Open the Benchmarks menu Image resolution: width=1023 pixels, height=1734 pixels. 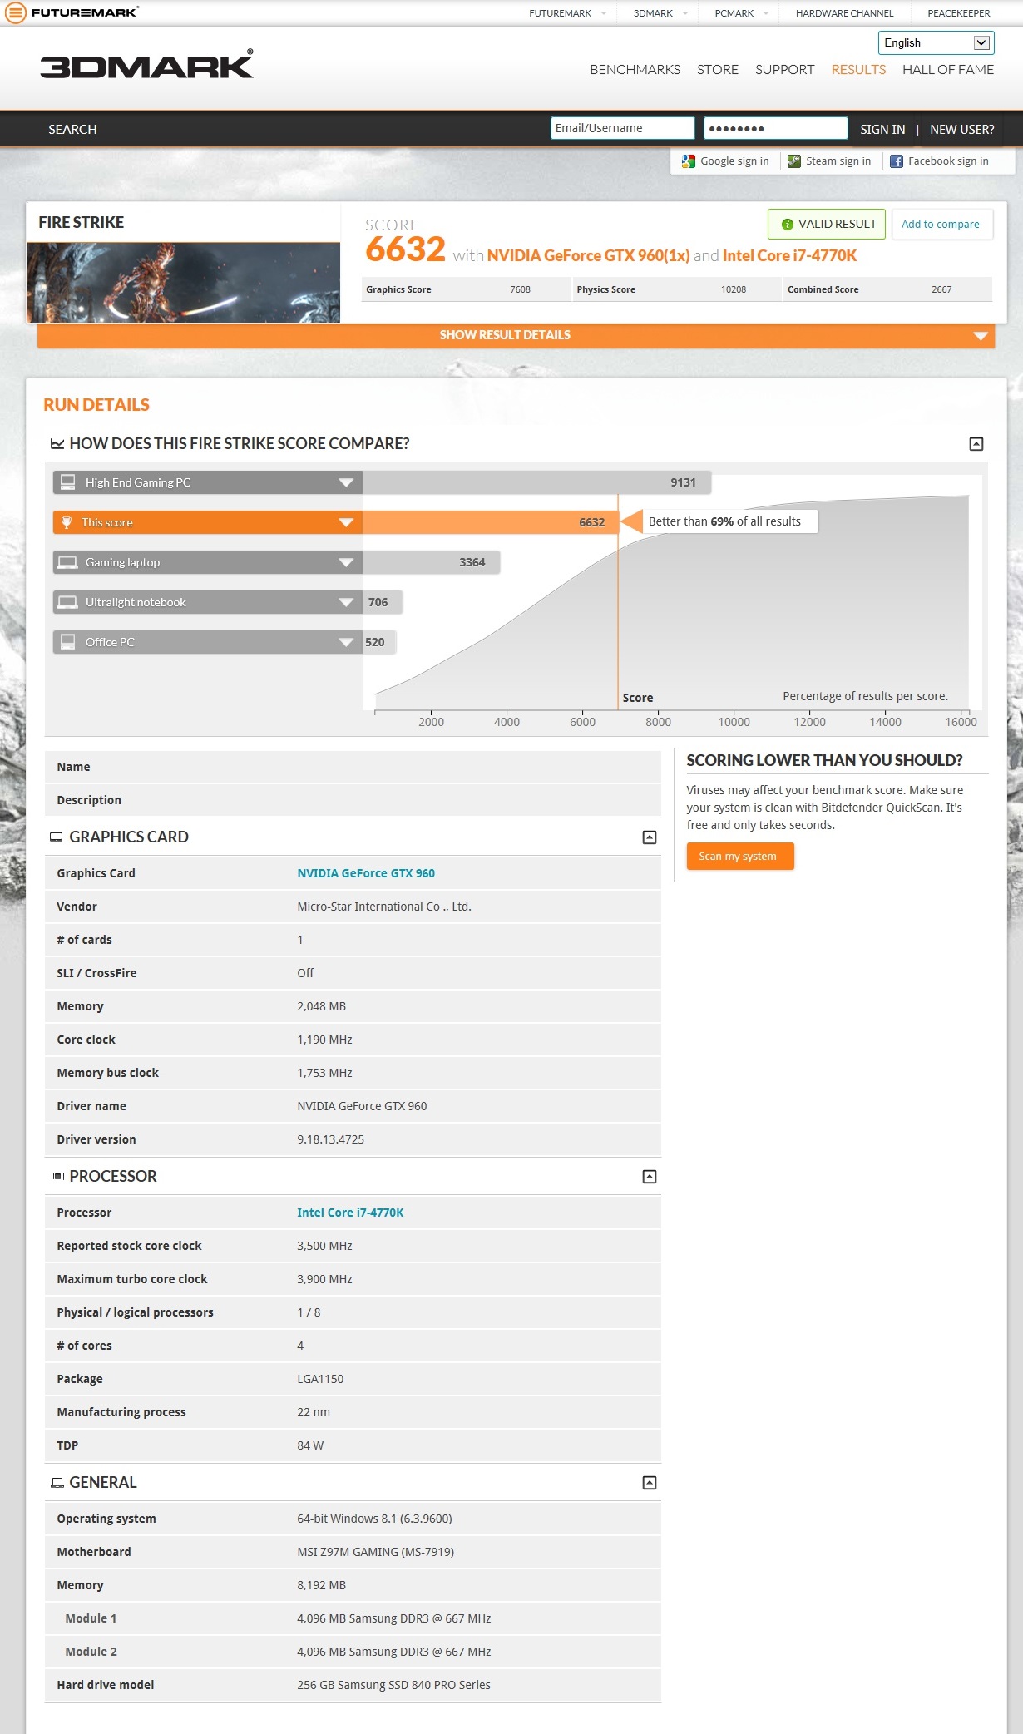(635, 70)
